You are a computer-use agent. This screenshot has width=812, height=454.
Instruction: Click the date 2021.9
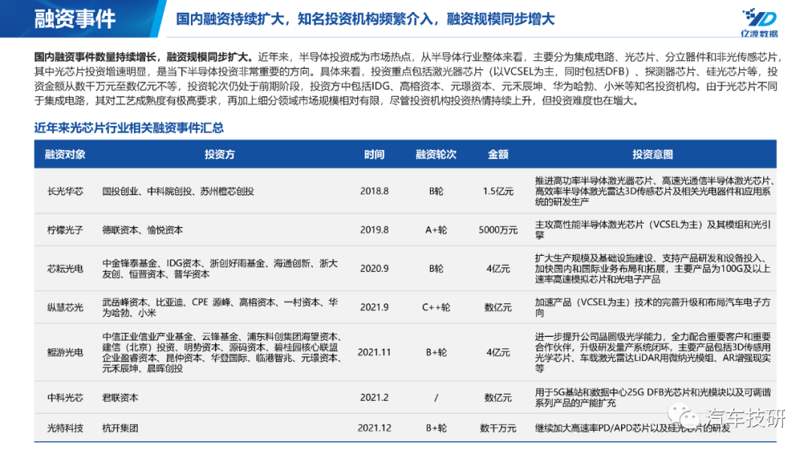click(374, 307)
